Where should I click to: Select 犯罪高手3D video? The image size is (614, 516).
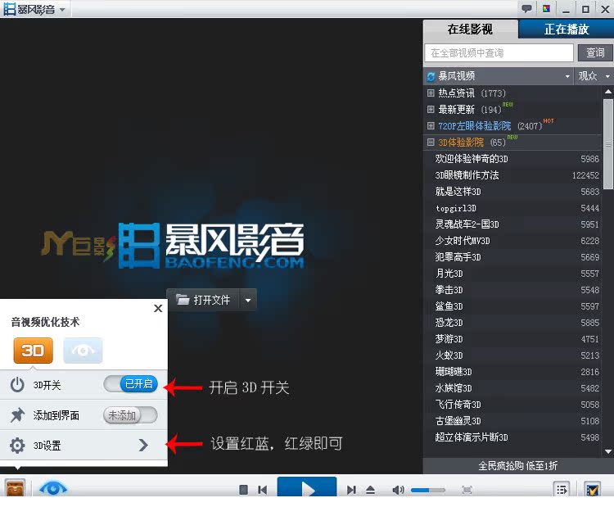coord(512,257)
